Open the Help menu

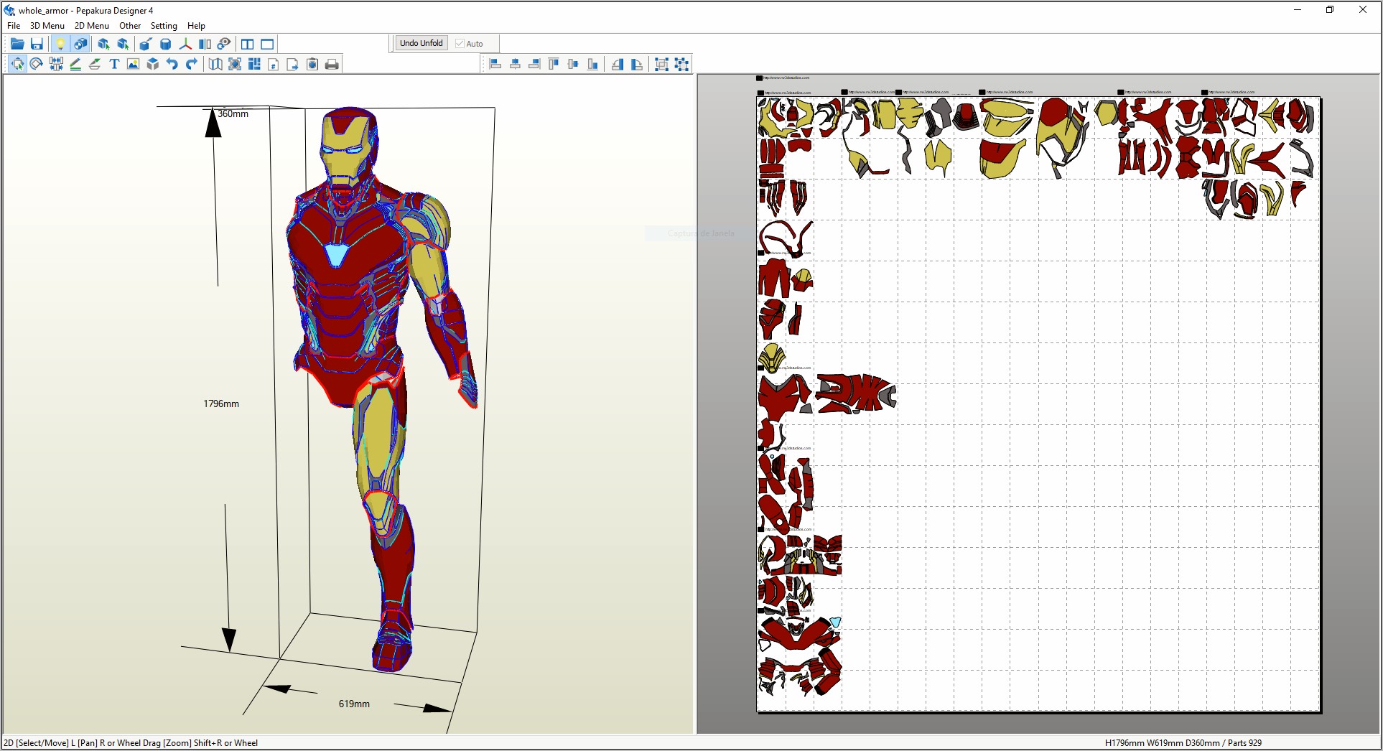pos(196,26)
